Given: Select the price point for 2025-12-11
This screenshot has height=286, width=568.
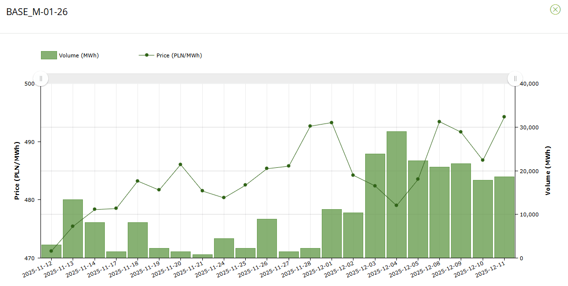Looking at the screenshot, I should [x=504, y=117].
